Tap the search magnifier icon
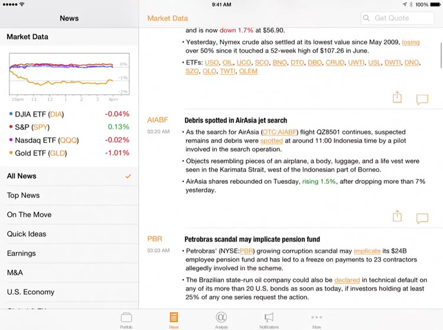Image resolution: width=443 pixels, height=330 pixels. pos(366,18)
